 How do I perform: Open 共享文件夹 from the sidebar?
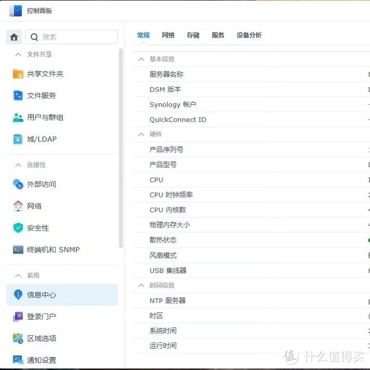pyautogui.click(x=45, y=74)
